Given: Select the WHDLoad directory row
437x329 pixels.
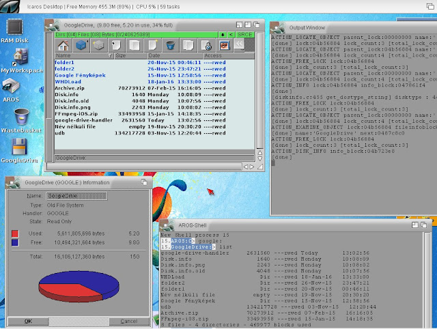Looking at the screenshot, I should tap(154, 82).
